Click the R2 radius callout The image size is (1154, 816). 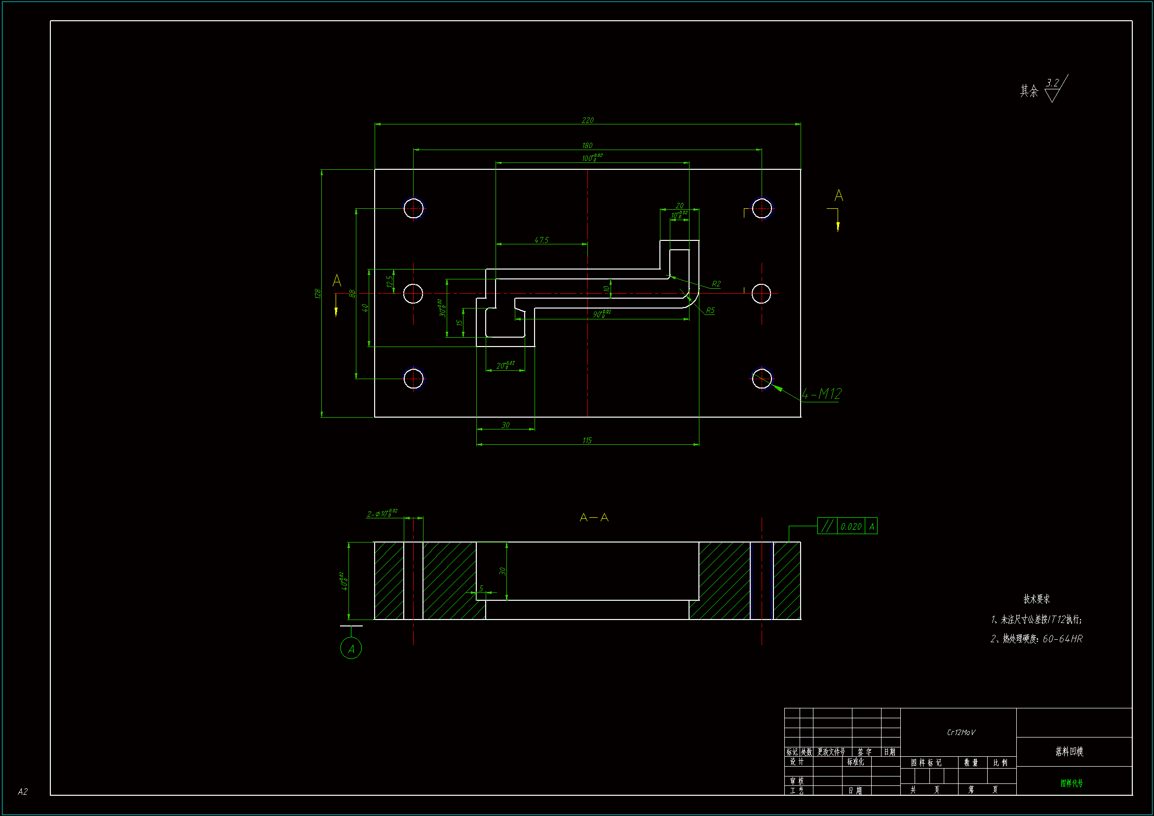click(x=716, y=284)
